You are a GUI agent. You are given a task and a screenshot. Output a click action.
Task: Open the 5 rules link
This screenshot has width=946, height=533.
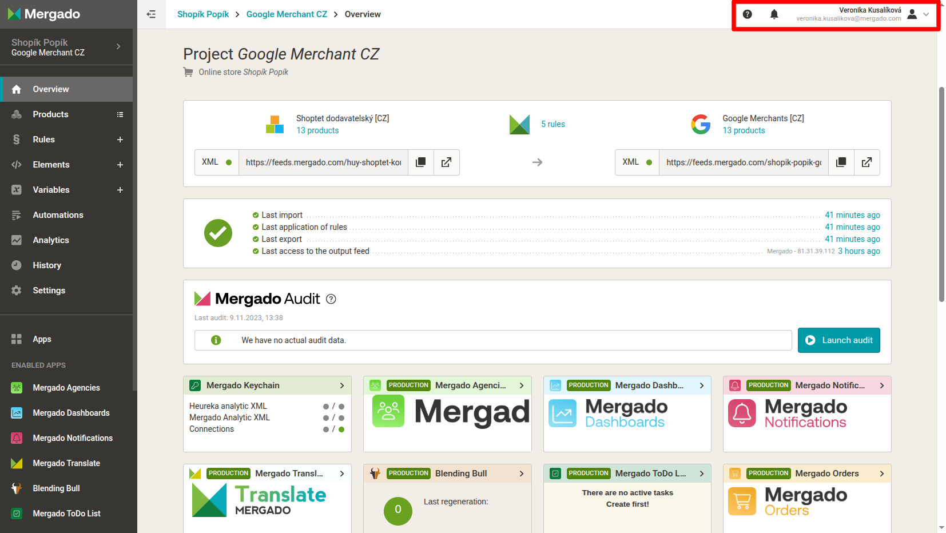[553, 124]
